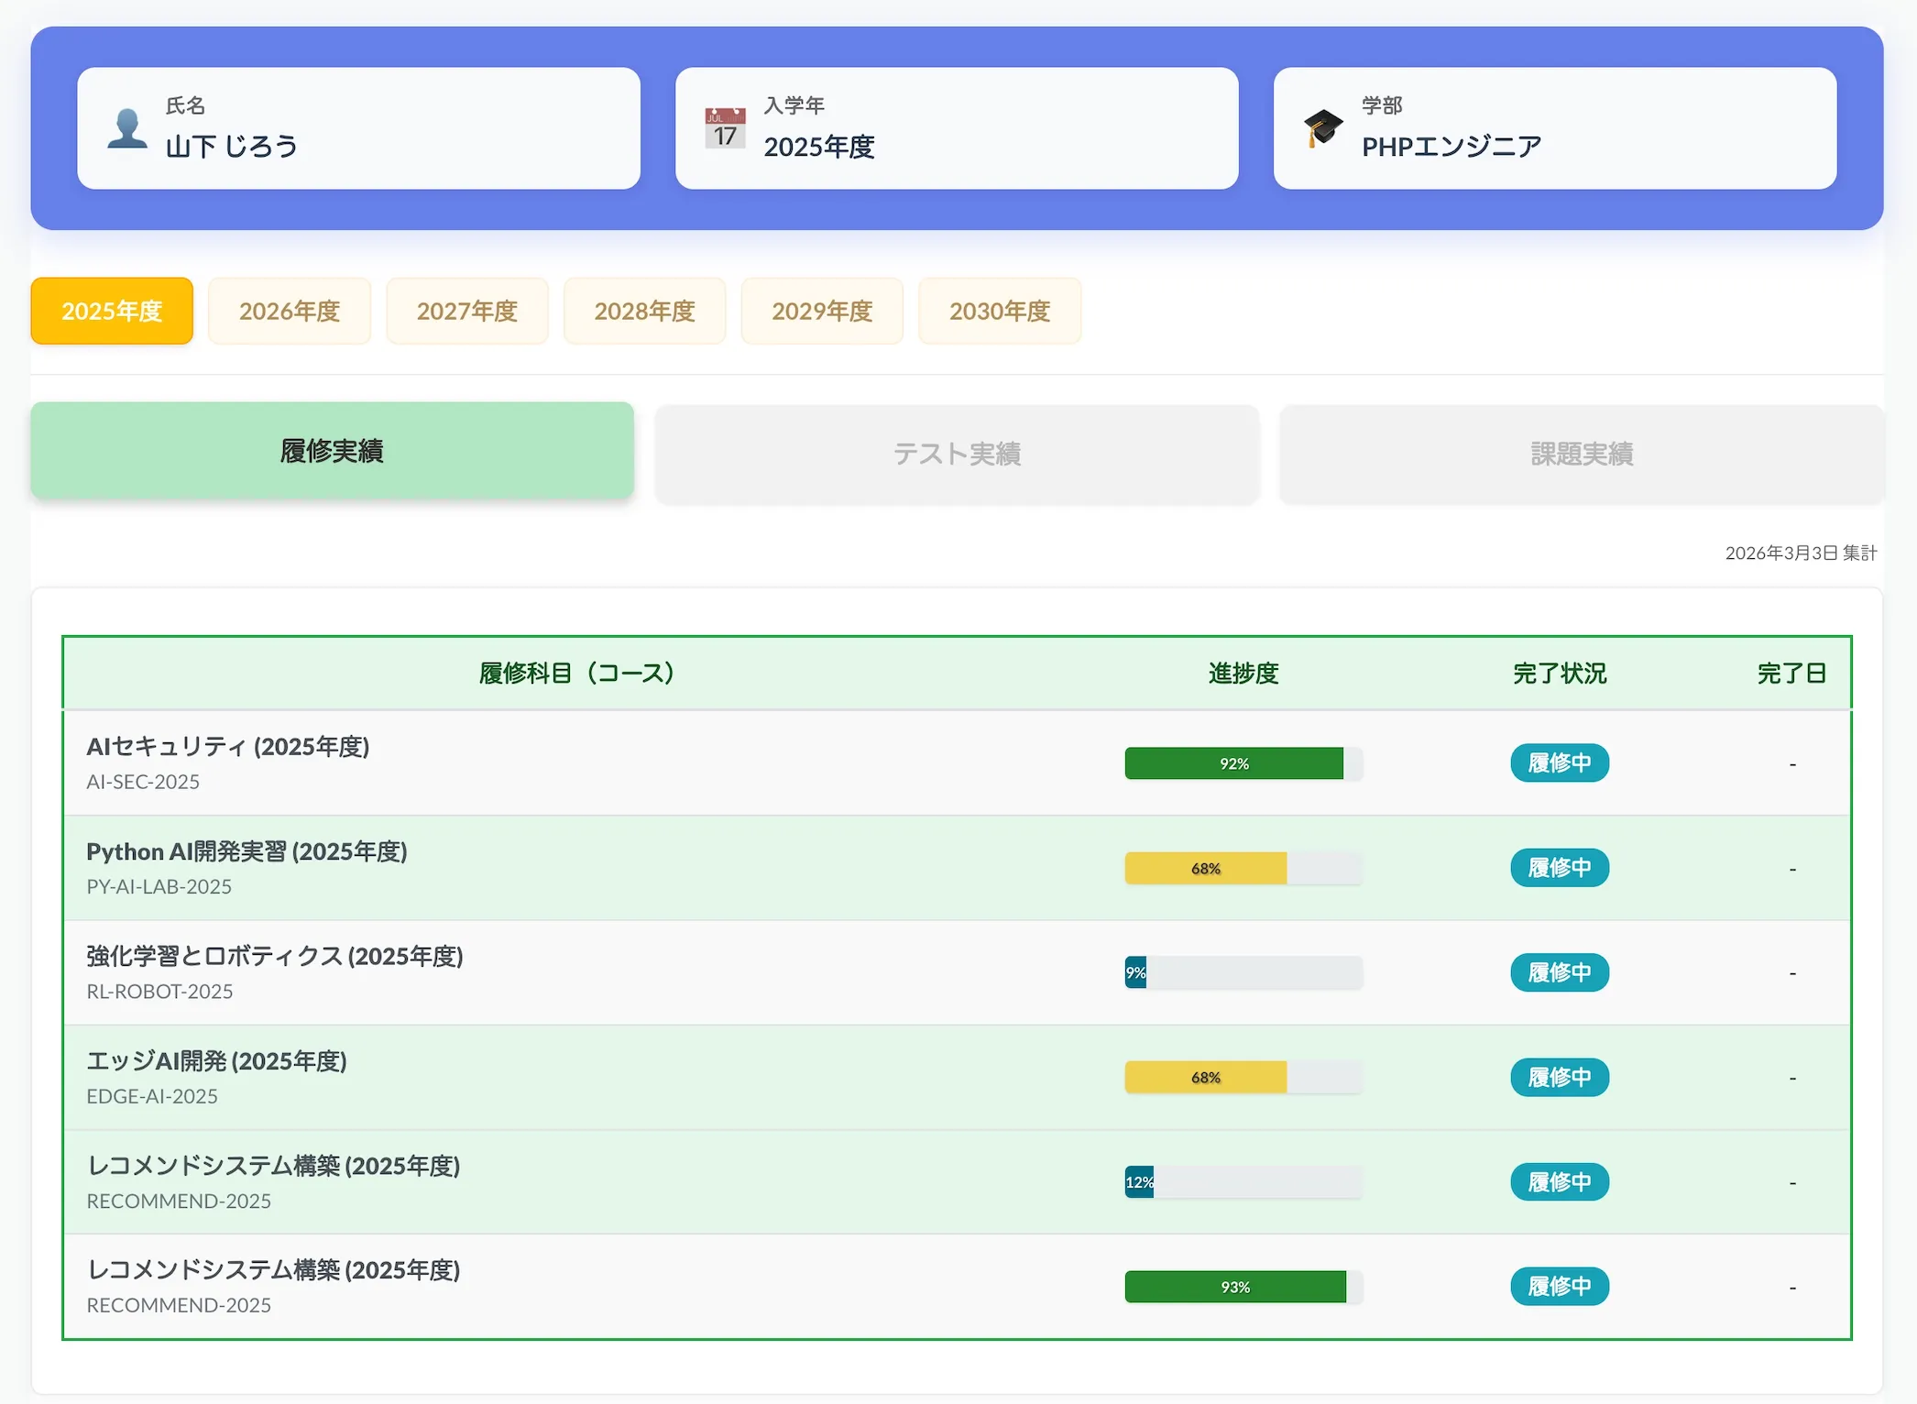The height and width of the screenshot is (1404, 1917).
Task: Click the calendar icon beside 入学年
Action: point(725,127)
